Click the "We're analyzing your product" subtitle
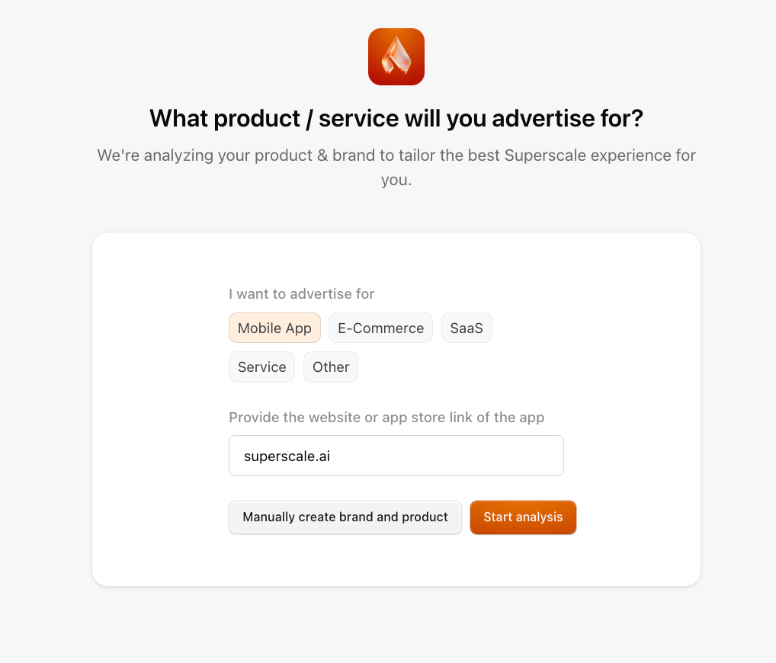The image size is (776, 663). click(x=396, y=156)
